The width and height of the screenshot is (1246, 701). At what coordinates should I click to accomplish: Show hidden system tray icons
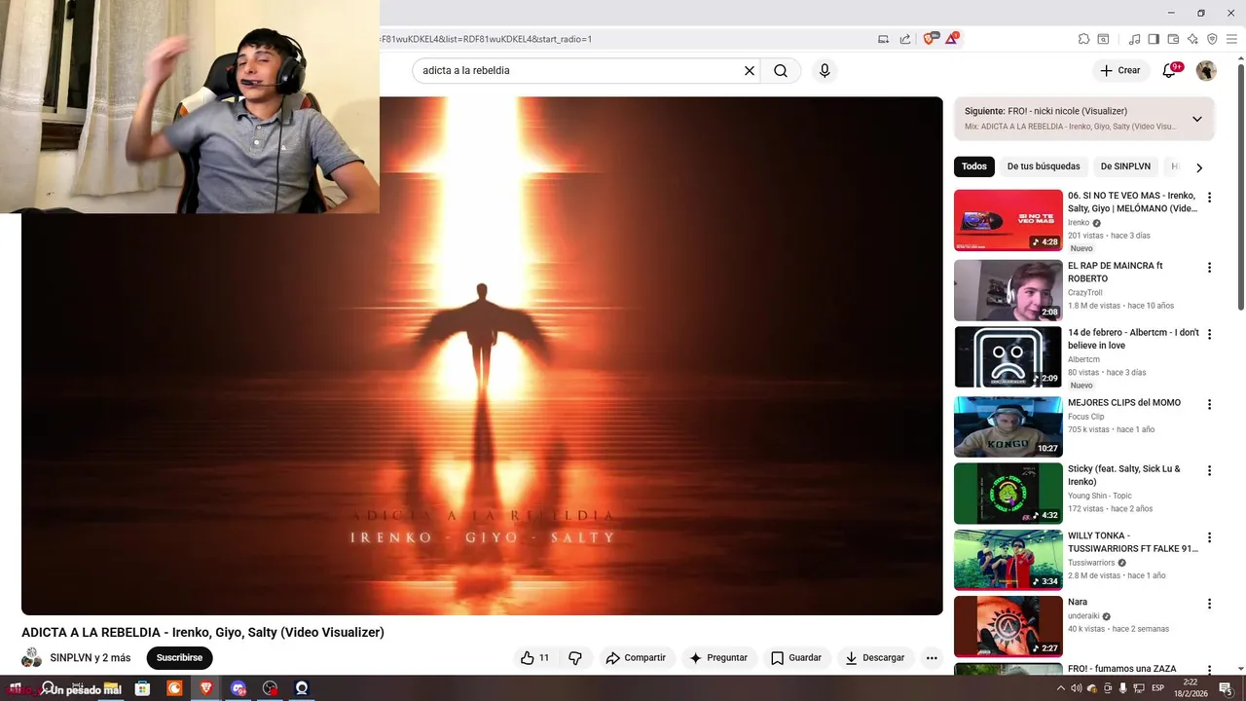pyautogui.click(x=1061, y=688)
